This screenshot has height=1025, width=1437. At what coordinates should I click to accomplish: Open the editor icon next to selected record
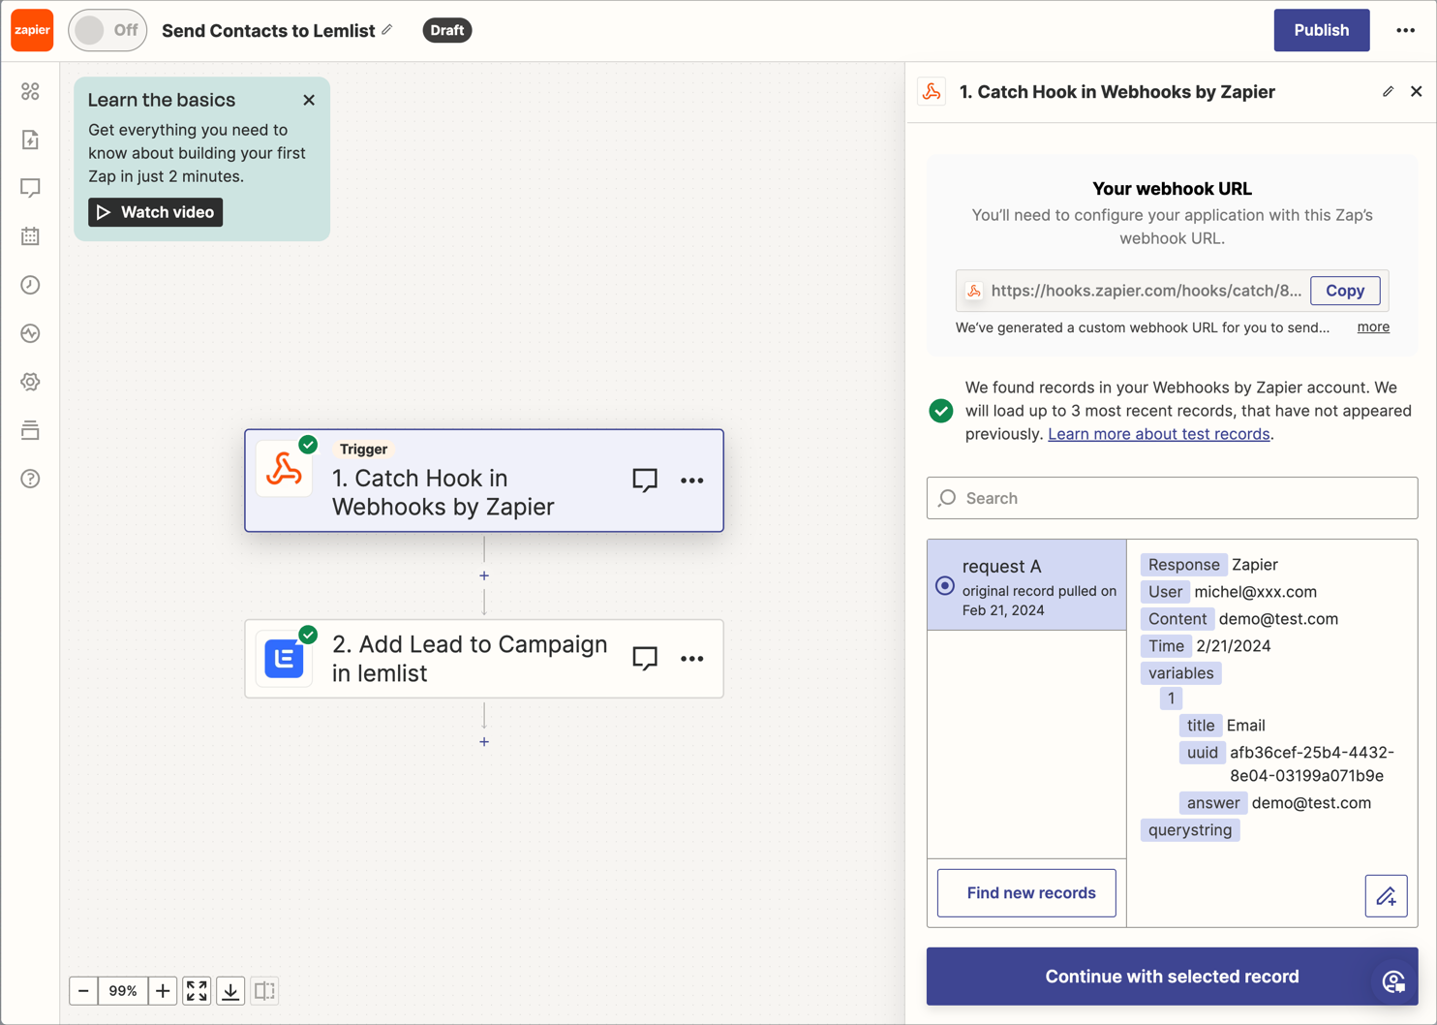tap(1386, 895)
